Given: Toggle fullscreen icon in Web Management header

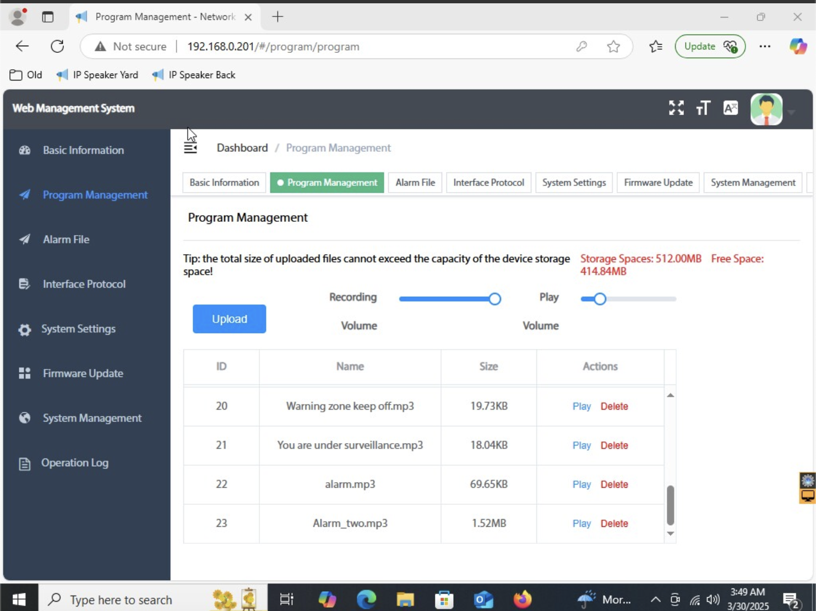Looking at the screenshot, I should [x=676, y=108].
